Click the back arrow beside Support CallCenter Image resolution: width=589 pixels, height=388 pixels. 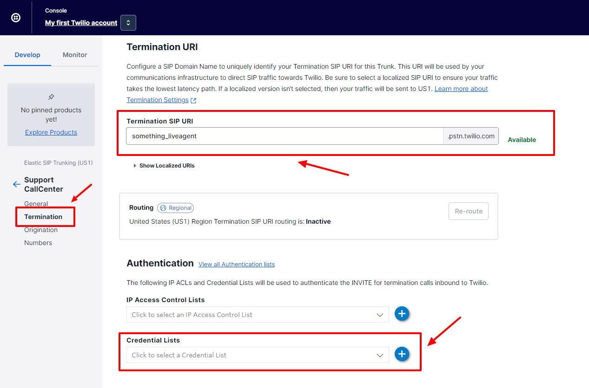17,184
